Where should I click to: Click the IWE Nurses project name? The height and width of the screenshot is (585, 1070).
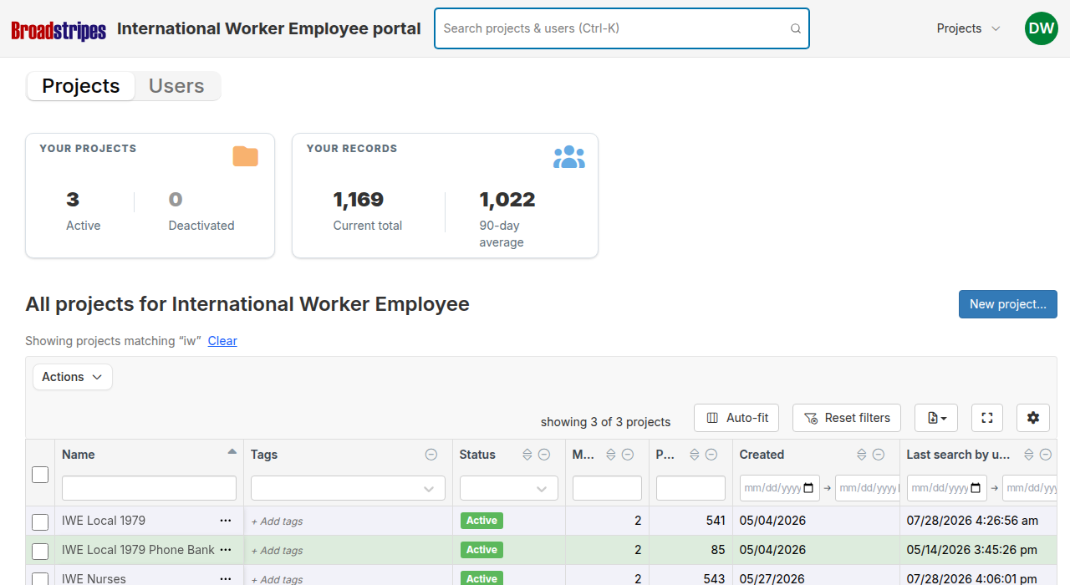point(94,578)
